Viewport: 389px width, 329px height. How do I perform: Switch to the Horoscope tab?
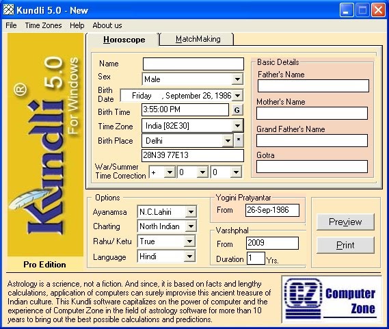click(124, 40)
